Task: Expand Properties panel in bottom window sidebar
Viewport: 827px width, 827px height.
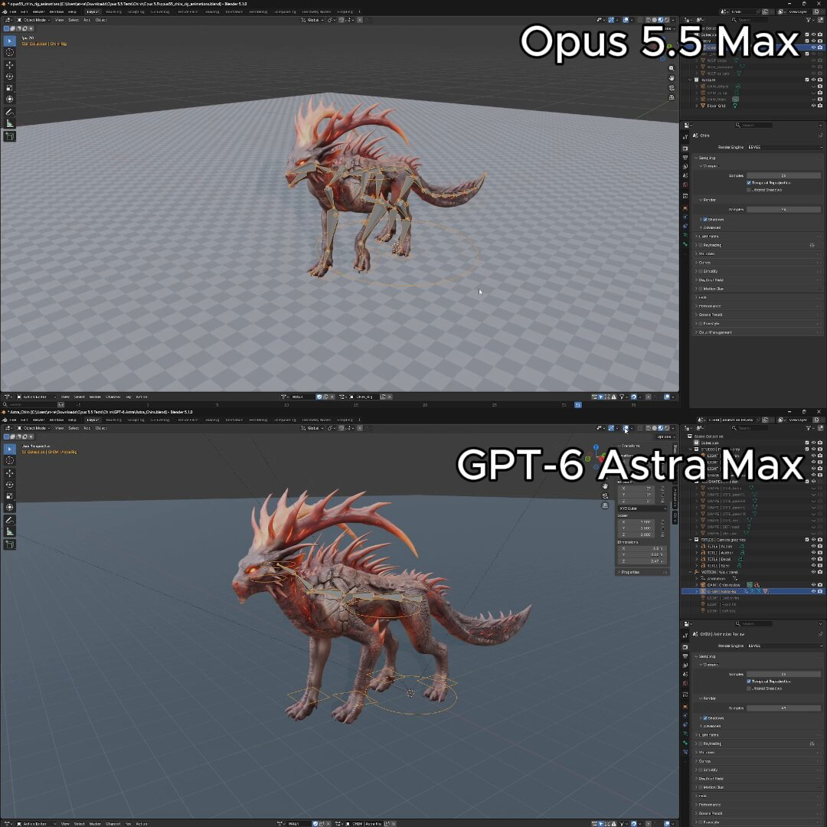Action: [629, 572]
